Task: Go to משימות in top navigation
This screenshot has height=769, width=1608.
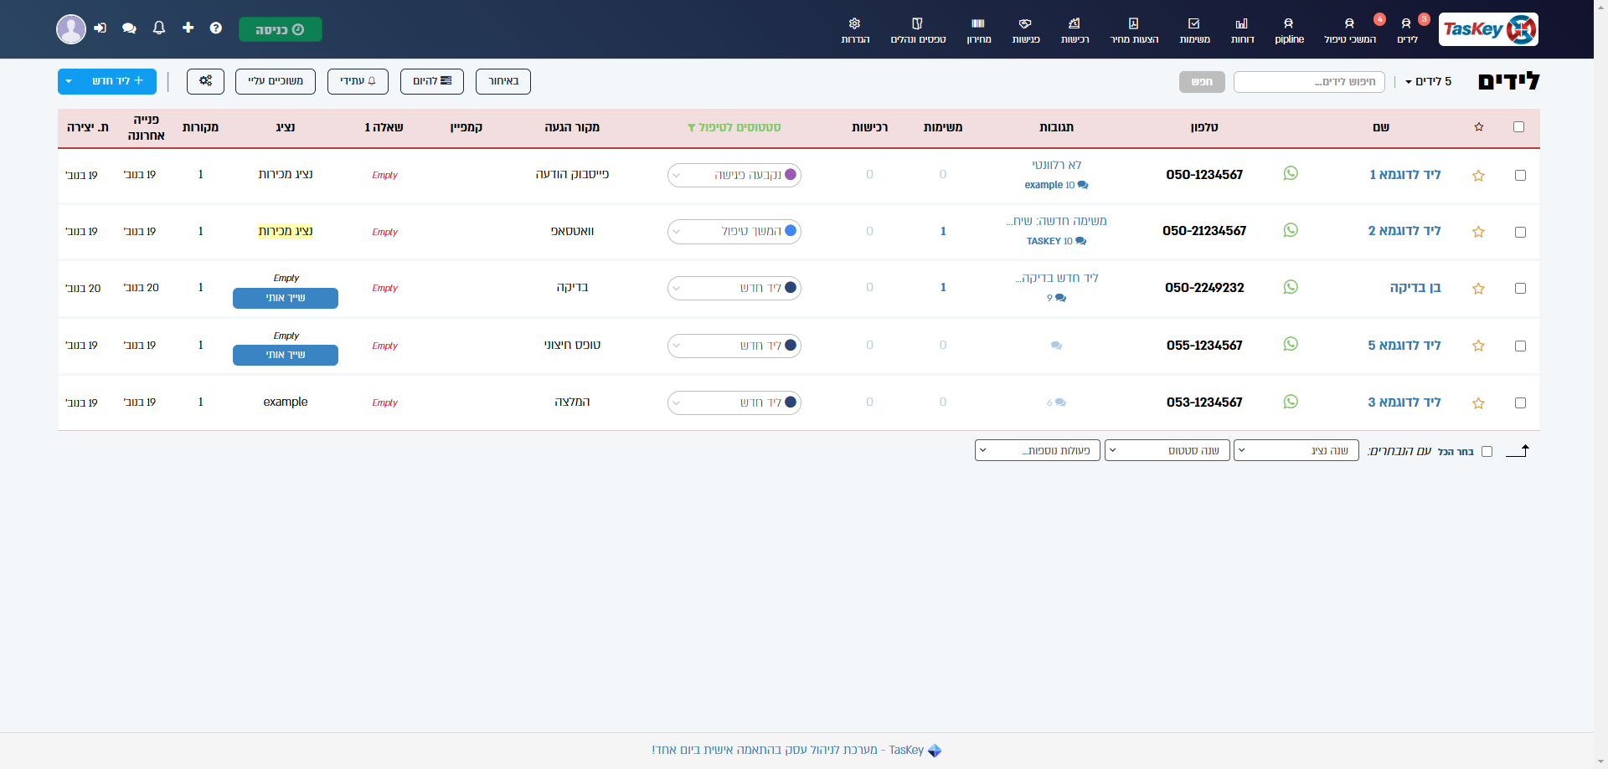Action: point(1194,30)
